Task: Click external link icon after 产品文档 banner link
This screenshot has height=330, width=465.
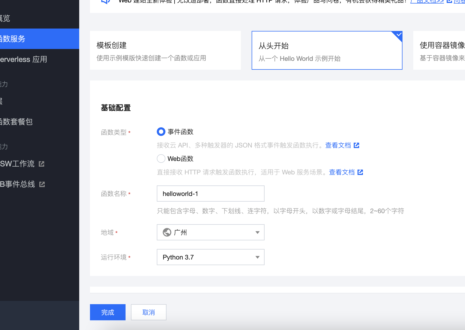Action: 449,1
